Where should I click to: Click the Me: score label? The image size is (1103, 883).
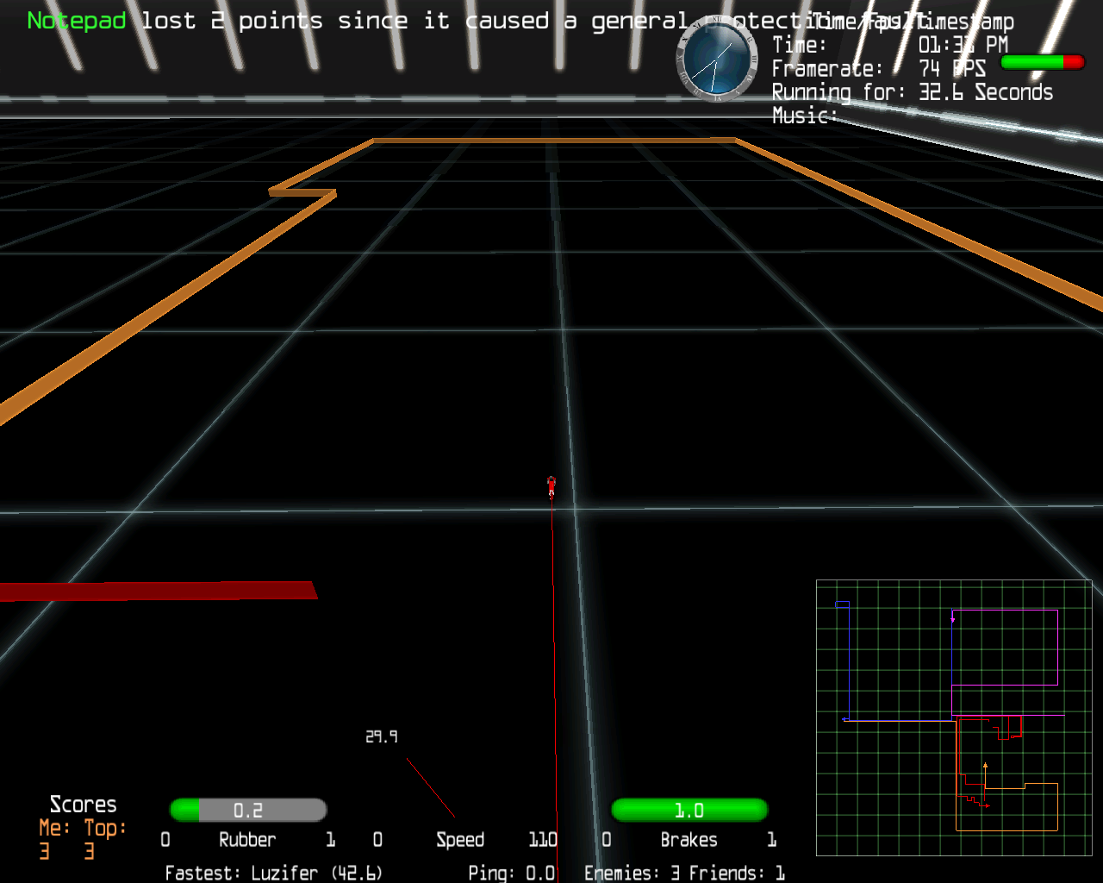[x=54, y=828]
